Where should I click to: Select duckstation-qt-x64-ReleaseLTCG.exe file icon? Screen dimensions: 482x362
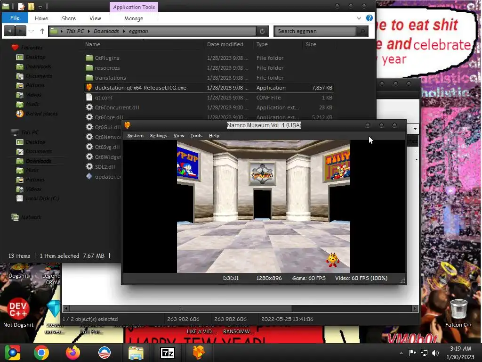[89, 87]
